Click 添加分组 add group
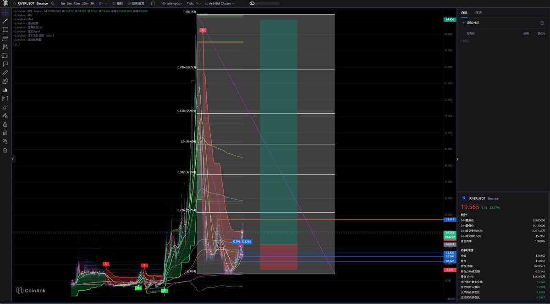The height and width of the screenshot is (304, 550). tap(471, 22)
